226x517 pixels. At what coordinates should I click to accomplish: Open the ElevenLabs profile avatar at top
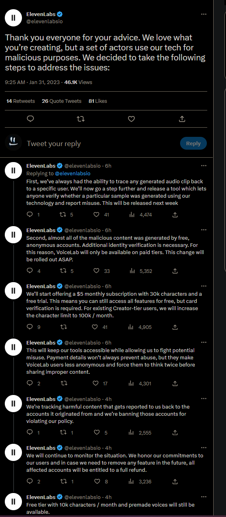tap(13, 18)
